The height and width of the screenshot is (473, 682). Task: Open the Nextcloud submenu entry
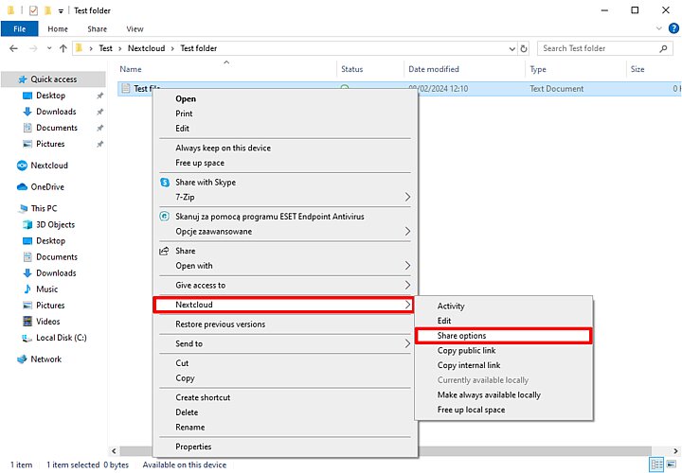[283, 305]
